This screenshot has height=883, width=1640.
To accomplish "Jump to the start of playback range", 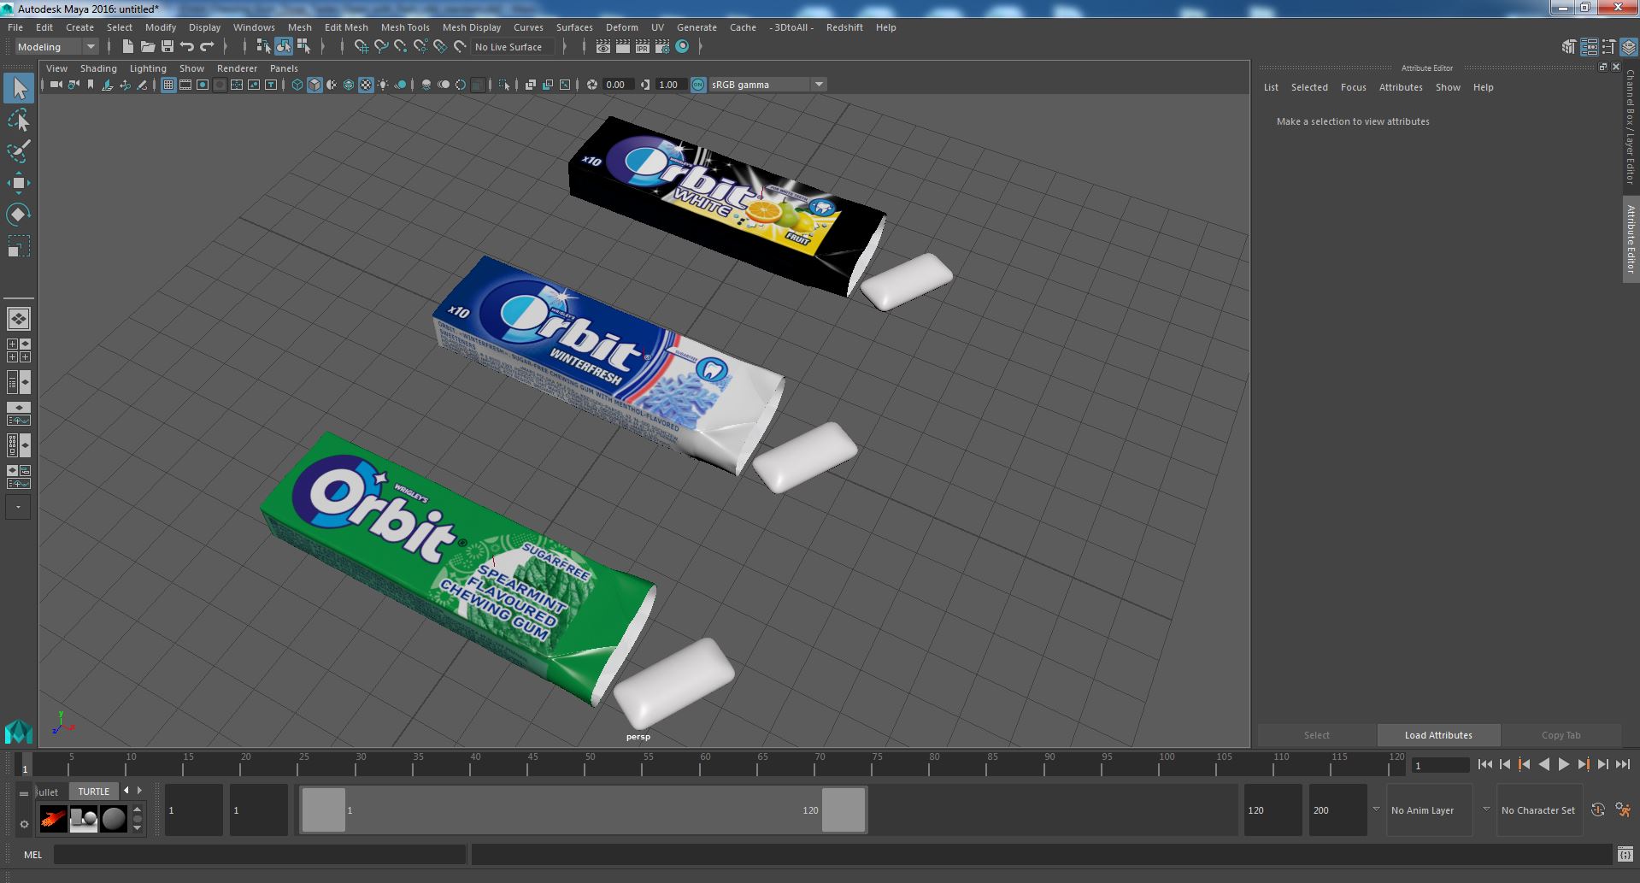I will (x=1484, y=765).
